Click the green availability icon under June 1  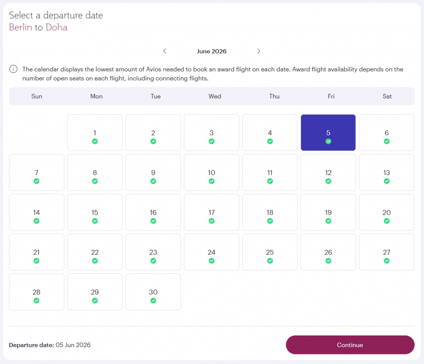95,141
